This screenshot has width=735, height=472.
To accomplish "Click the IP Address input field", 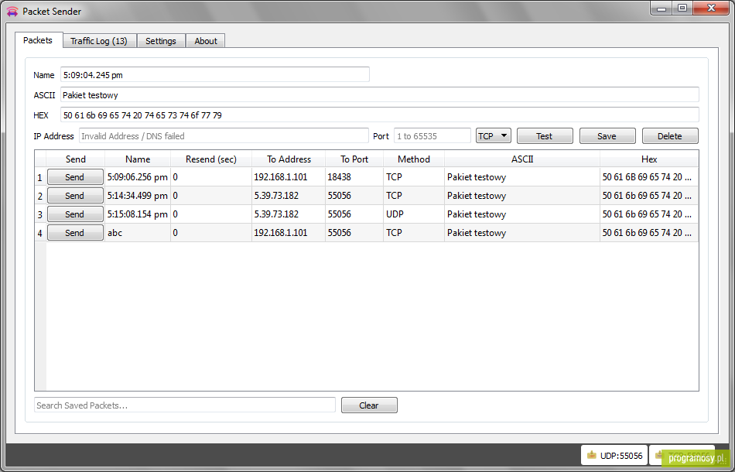I will click(224, 136).
